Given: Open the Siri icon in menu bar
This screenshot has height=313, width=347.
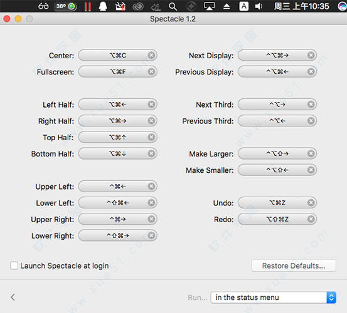Looking at the screenshot, I should pos(343,6).
